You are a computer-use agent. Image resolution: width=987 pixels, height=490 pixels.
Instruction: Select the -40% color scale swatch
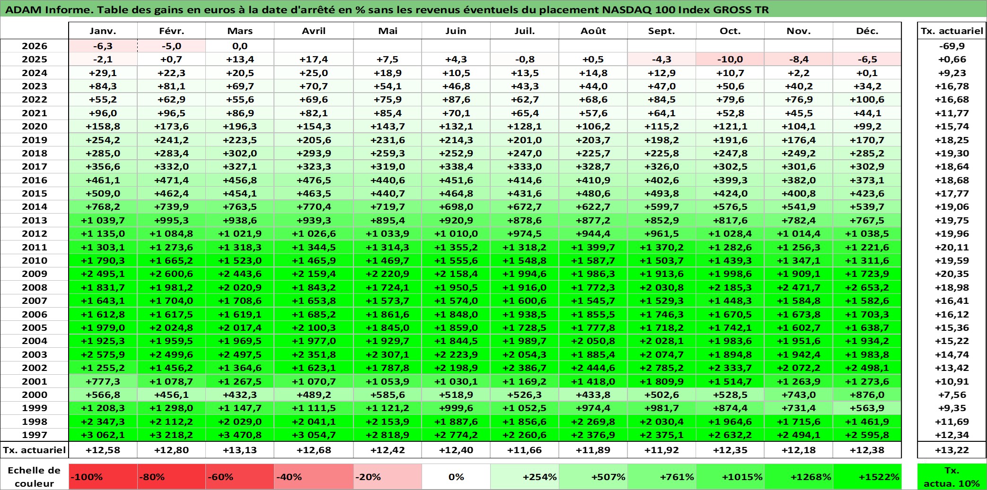click(x=314, y=477)
